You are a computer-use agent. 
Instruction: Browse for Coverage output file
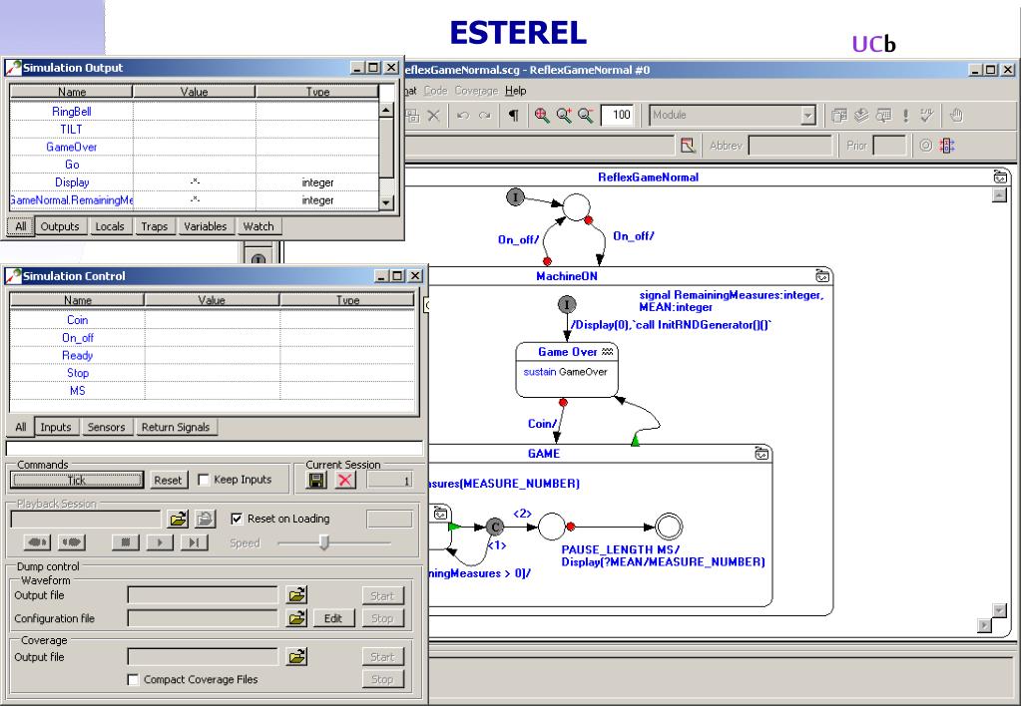point(297,656)
